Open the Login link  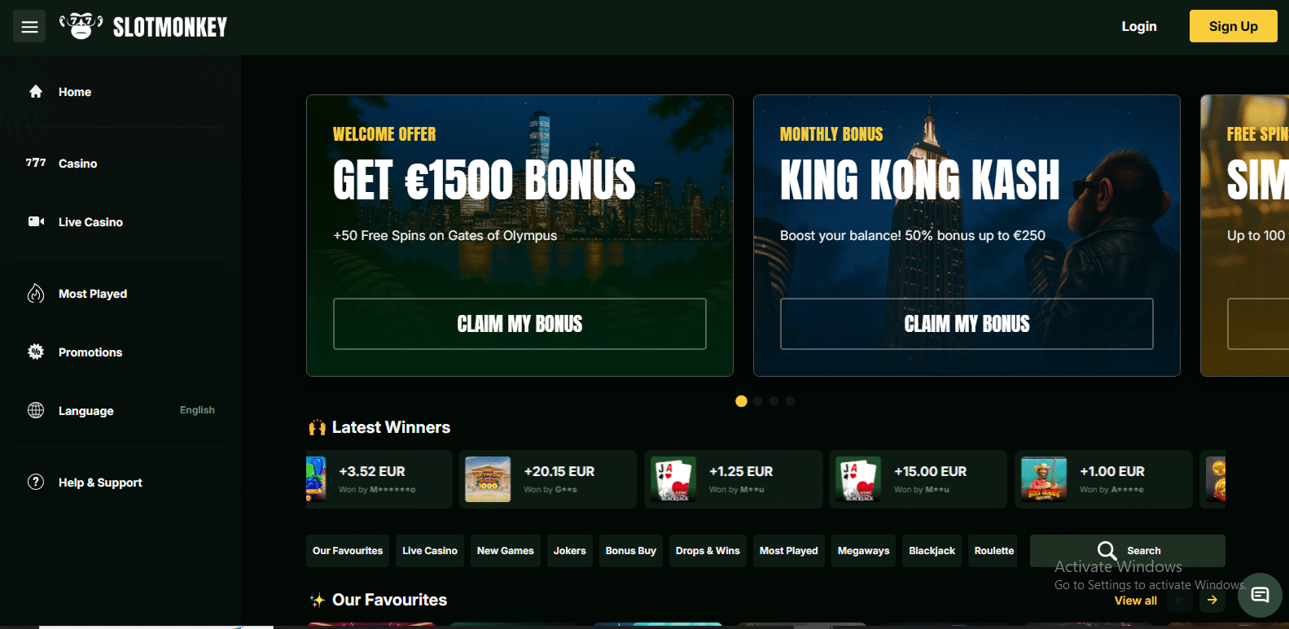(1139, 26)
